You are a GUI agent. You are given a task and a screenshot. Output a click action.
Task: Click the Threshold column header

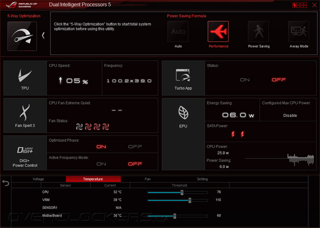179,185
